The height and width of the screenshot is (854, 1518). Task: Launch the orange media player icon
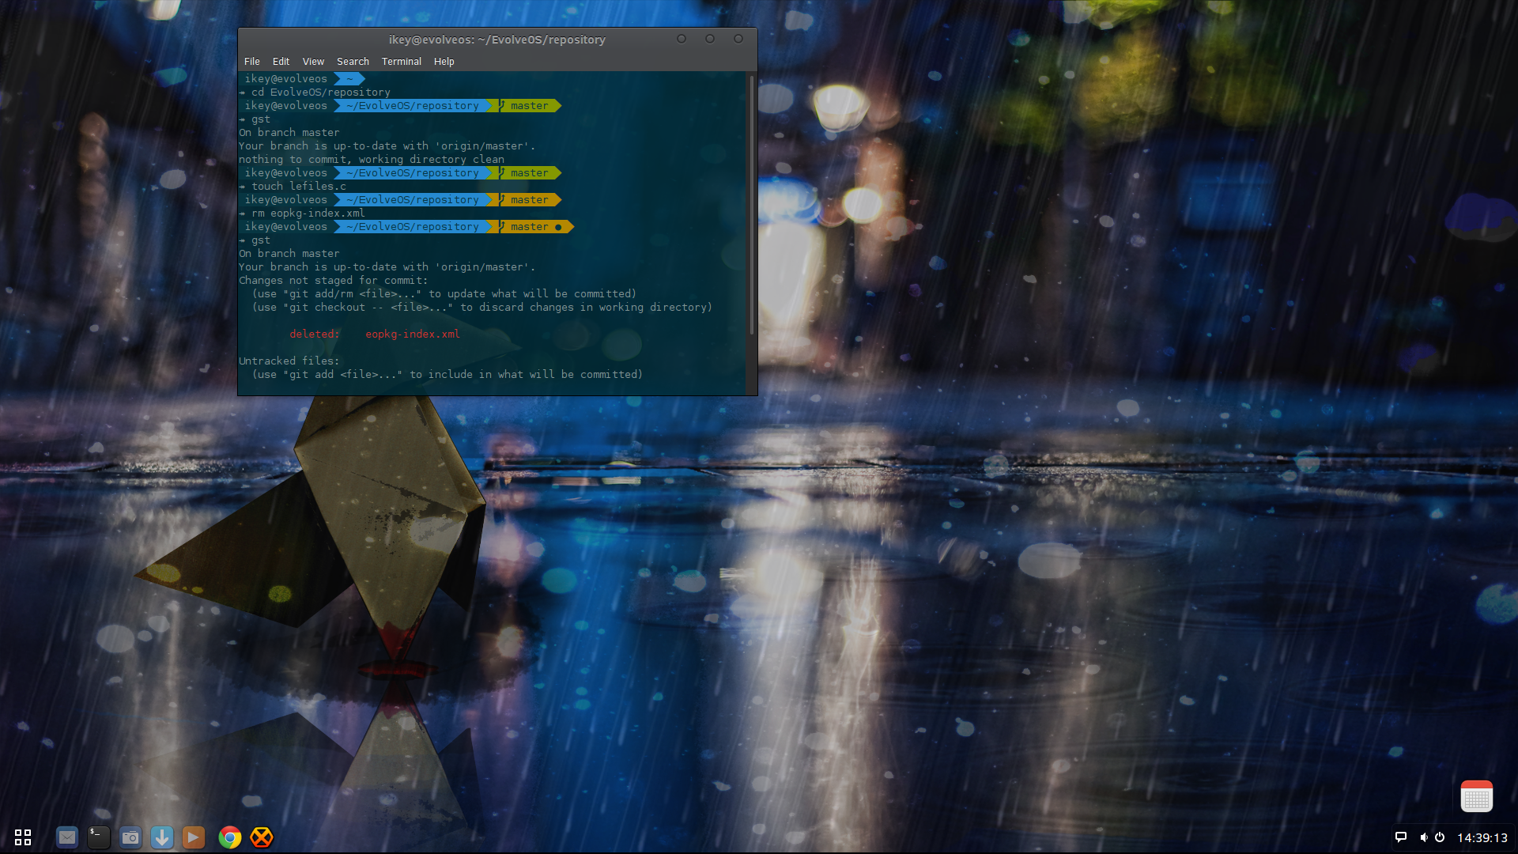tap(194, 837)
